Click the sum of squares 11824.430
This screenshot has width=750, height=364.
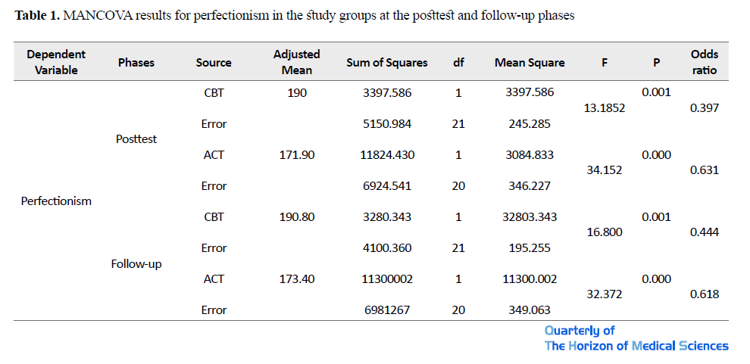coord(387,155)
